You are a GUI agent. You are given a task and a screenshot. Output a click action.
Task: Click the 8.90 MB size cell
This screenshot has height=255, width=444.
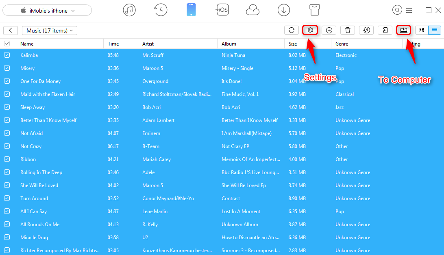coord(297,198)
